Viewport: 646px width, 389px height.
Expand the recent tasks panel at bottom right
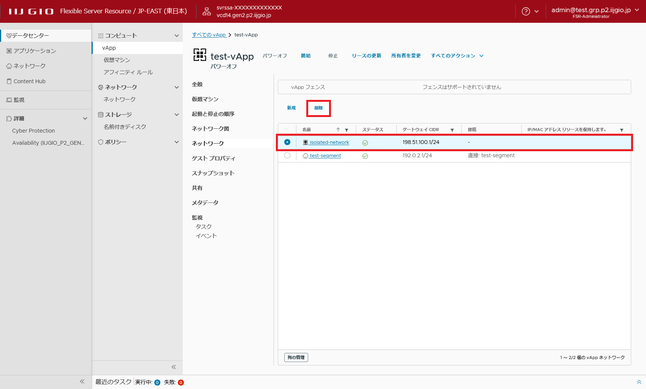[x=639, y=382]
